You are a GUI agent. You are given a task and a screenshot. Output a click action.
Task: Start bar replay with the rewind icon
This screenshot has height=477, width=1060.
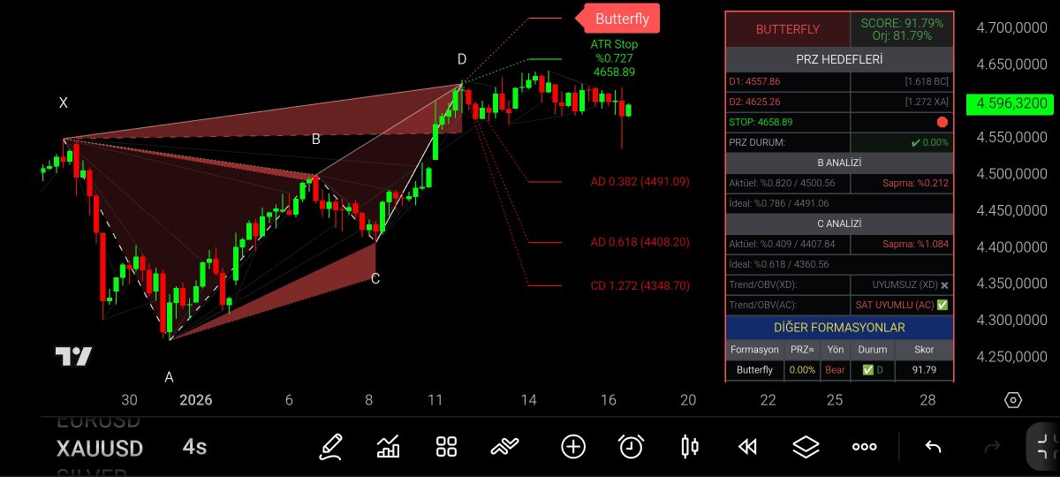pyautogui.click(x=747, y=447)
